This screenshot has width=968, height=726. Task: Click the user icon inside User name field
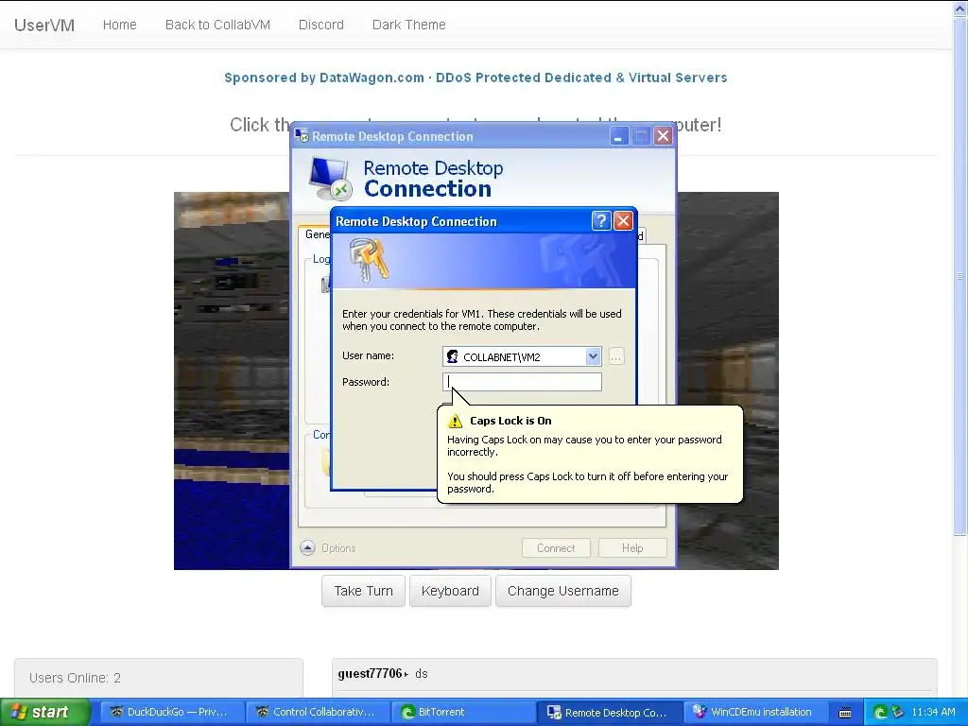(453, 356)
